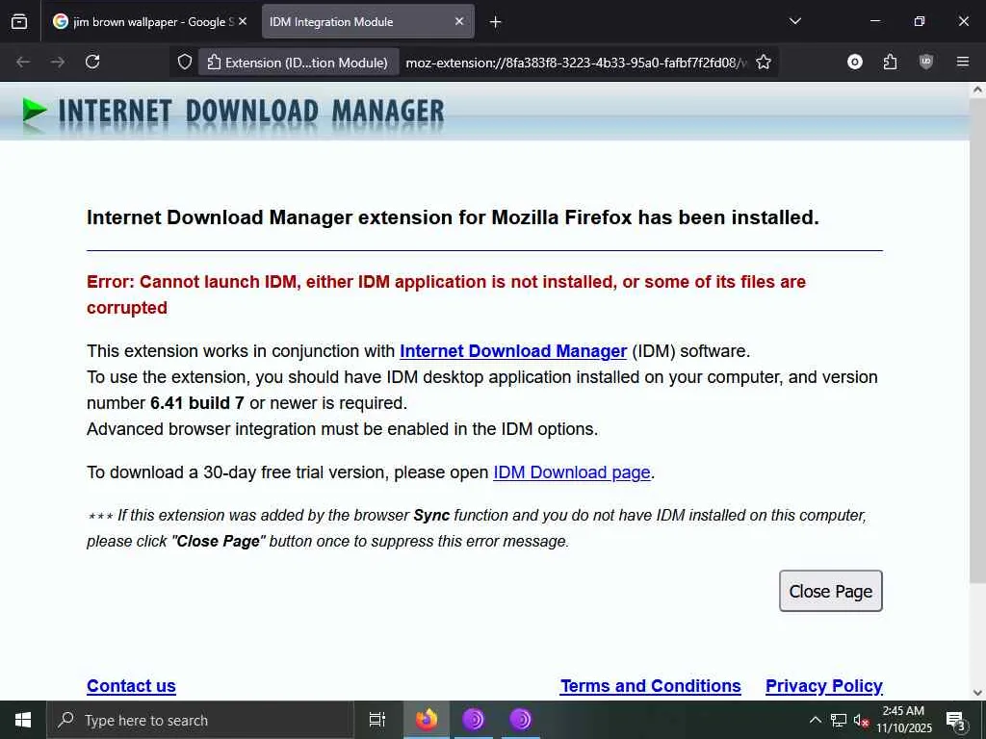Go back to previous page
Screen dimensions: 986x739
coord(23,62)
